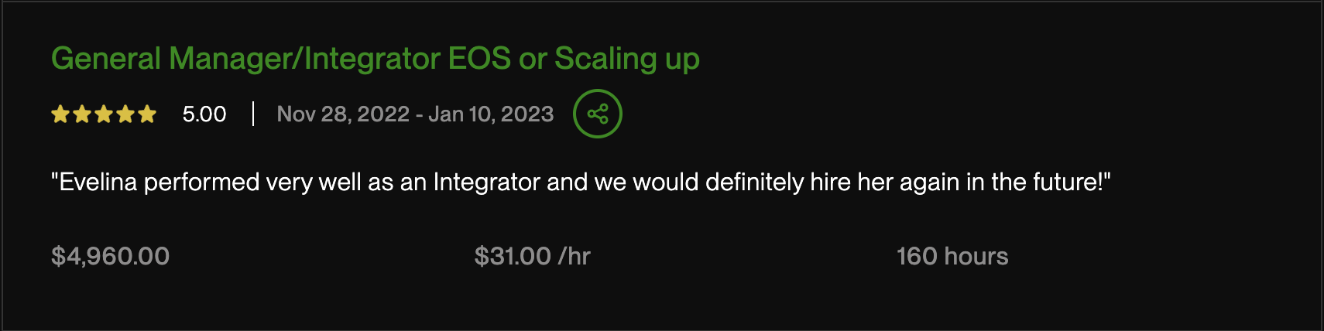Click the second yellow rating star
1324x331 pixels.
click(x=82, y=115)
